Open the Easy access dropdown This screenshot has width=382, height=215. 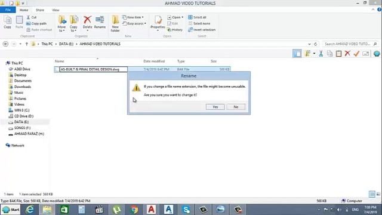(134, 23)
